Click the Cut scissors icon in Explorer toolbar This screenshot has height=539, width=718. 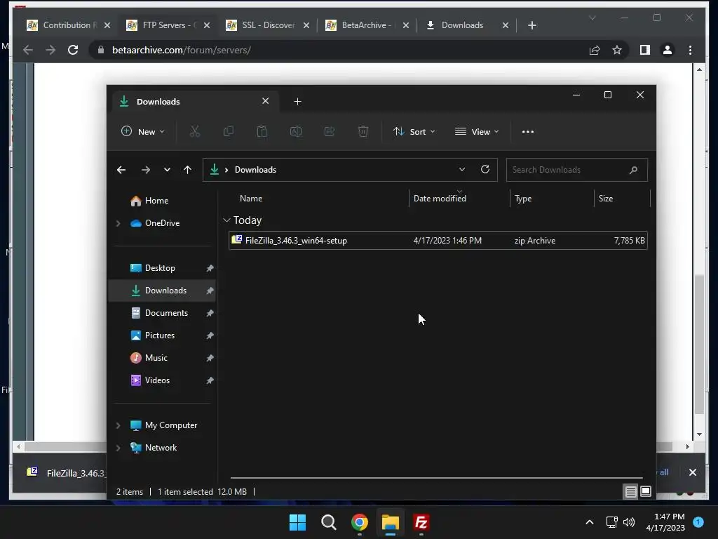195,132
